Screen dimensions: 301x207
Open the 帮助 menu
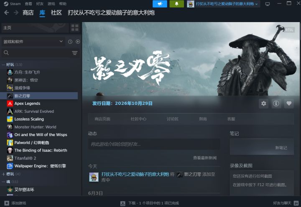tap(63, 4)
